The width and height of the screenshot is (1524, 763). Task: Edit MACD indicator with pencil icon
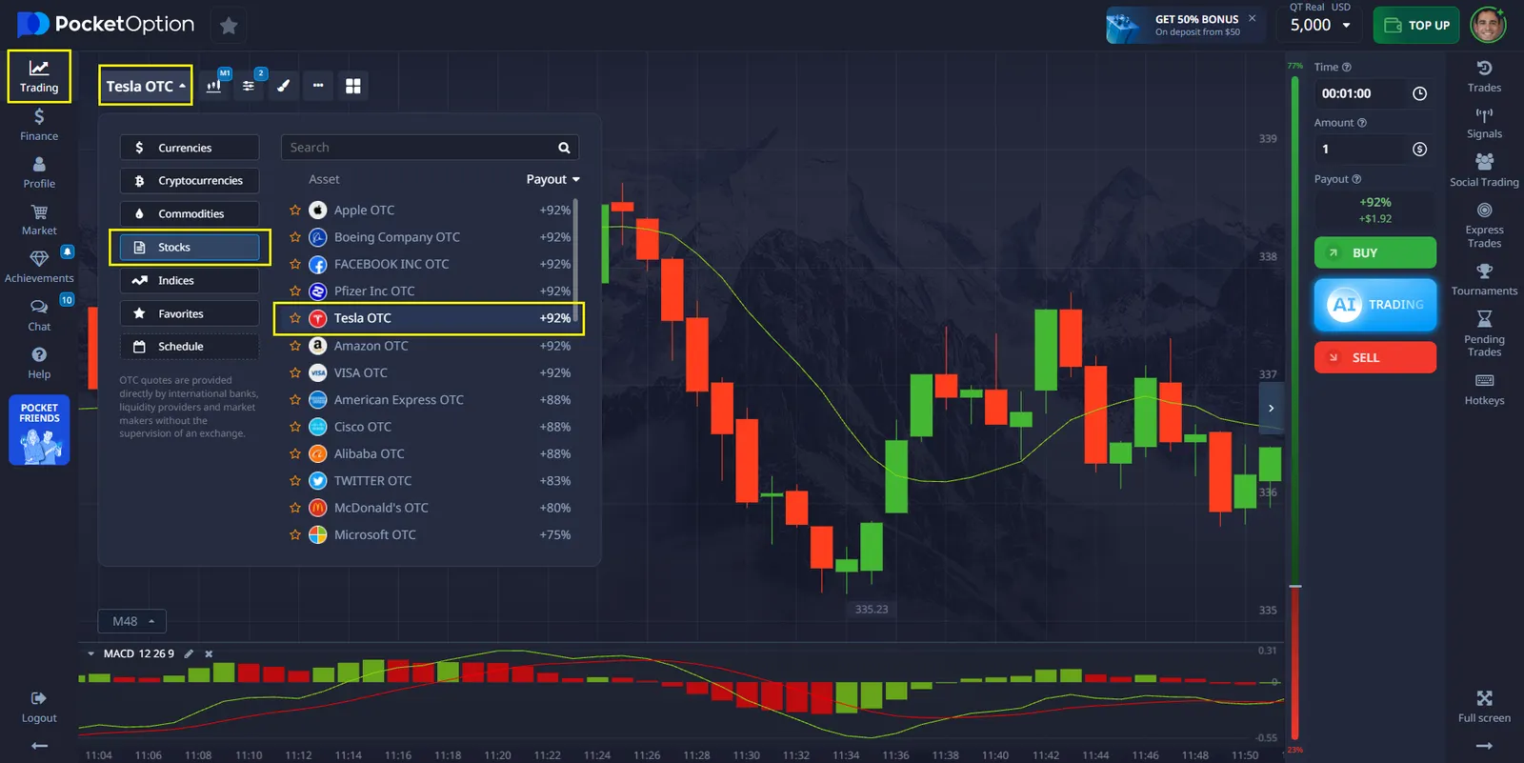(189, 653)
